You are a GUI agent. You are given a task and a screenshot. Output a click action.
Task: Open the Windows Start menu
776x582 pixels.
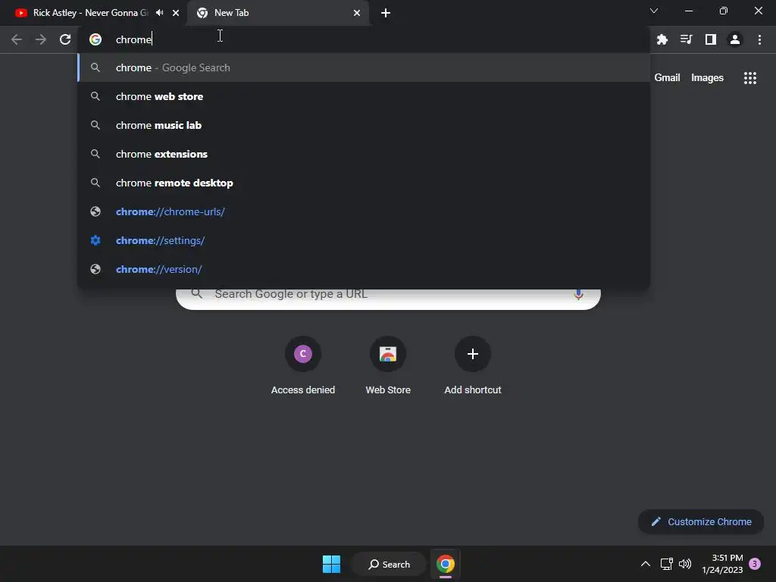[x=331, y=564]
